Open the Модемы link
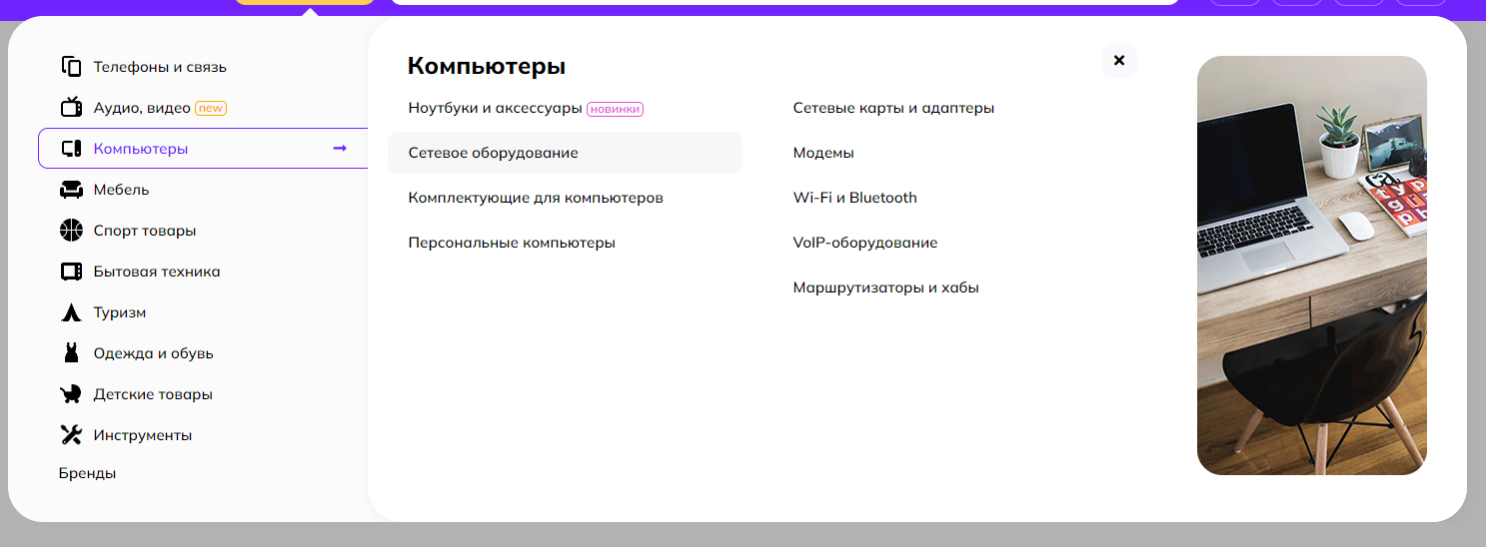Viewport: 1486px width, 547px height. 823,153
